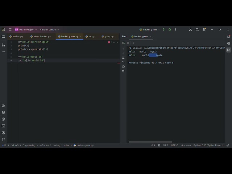
Task: Open the Run tool window icon in right sidebar
Action: (229, 50)
